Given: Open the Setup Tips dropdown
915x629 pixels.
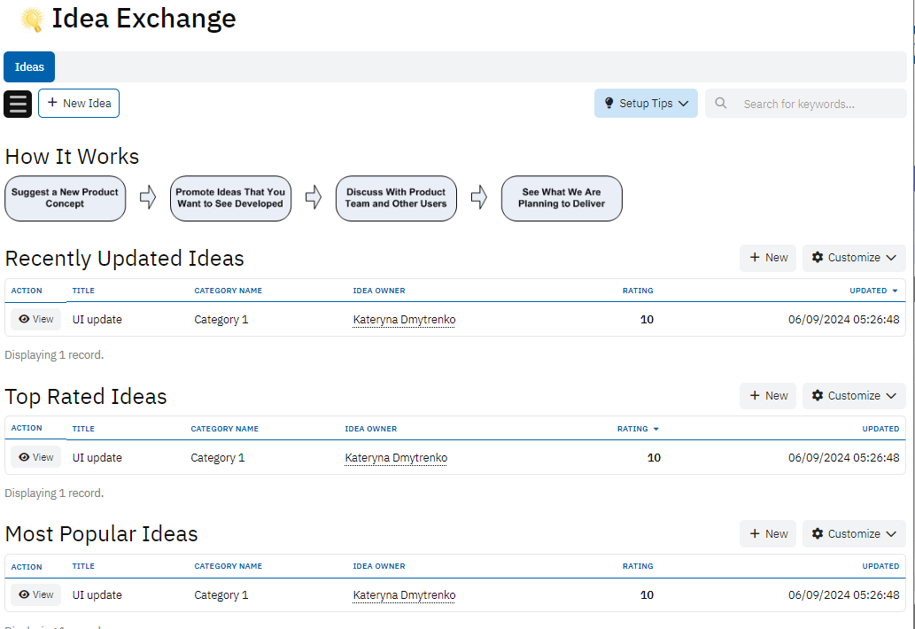Looking at the screenshot, I should click(x=646, y=104).
